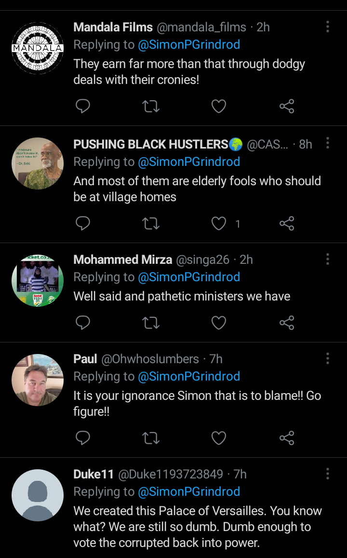This screenshot has width=347, height=558.
Task: Open more options on Duke11's tweet
Action: [328, 474]
